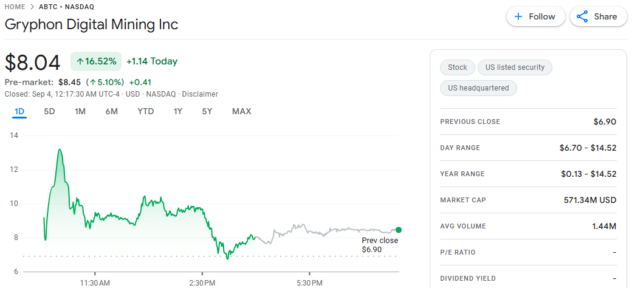Click the 1.44M average volume value

pyautogui.click(x=604, y=227)
